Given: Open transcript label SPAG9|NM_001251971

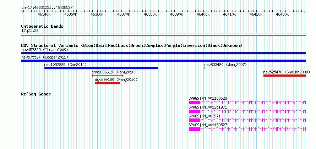Looking at the screenshot, I should pos(208,107).
